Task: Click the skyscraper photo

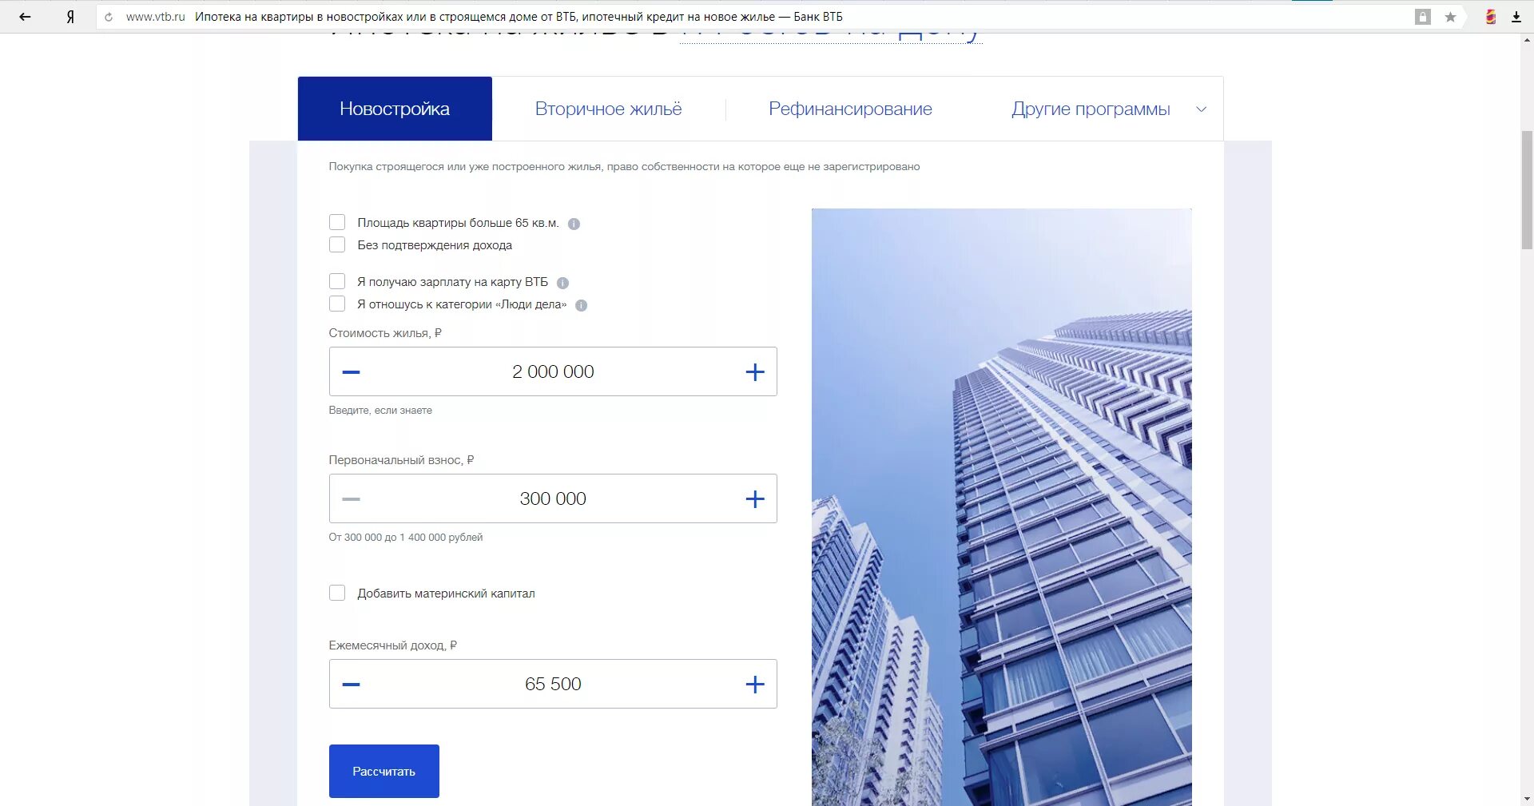Action: coord(1001,507)
